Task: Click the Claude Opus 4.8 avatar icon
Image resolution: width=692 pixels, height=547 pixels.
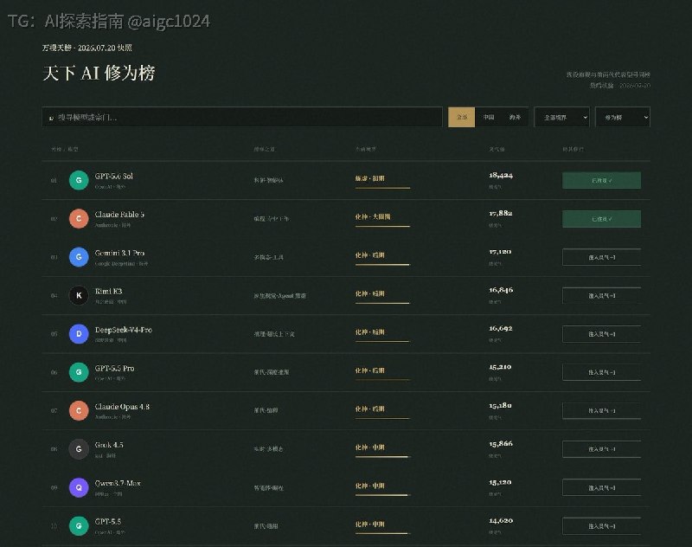Action: coord(79,410)
